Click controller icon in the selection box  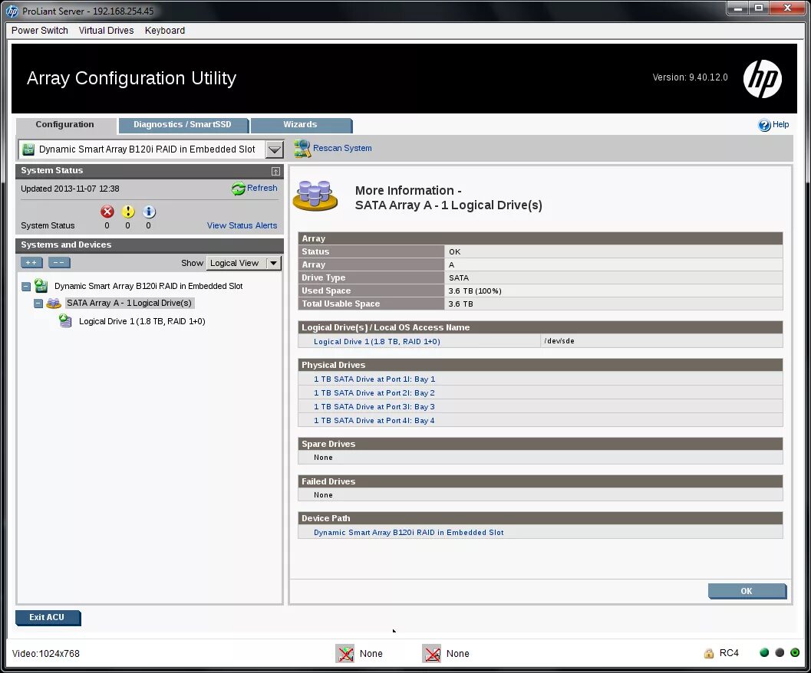pyautogui.click(x=28, y=149)
